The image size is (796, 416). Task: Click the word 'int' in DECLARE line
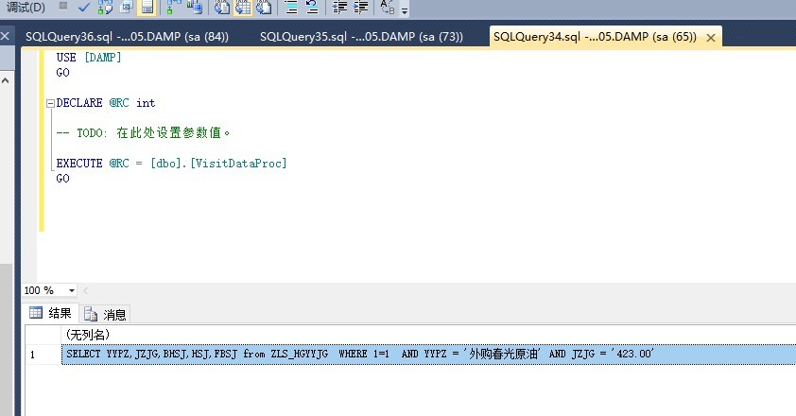pos(146,103)
